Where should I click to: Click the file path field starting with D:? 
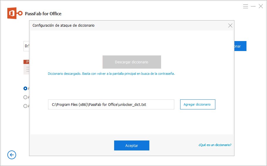(26, 46)
